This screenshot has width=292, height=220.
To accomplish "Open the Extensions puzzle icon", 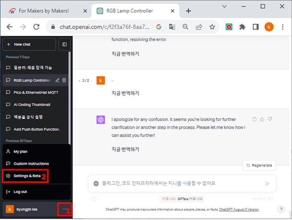I will [242, 27].
